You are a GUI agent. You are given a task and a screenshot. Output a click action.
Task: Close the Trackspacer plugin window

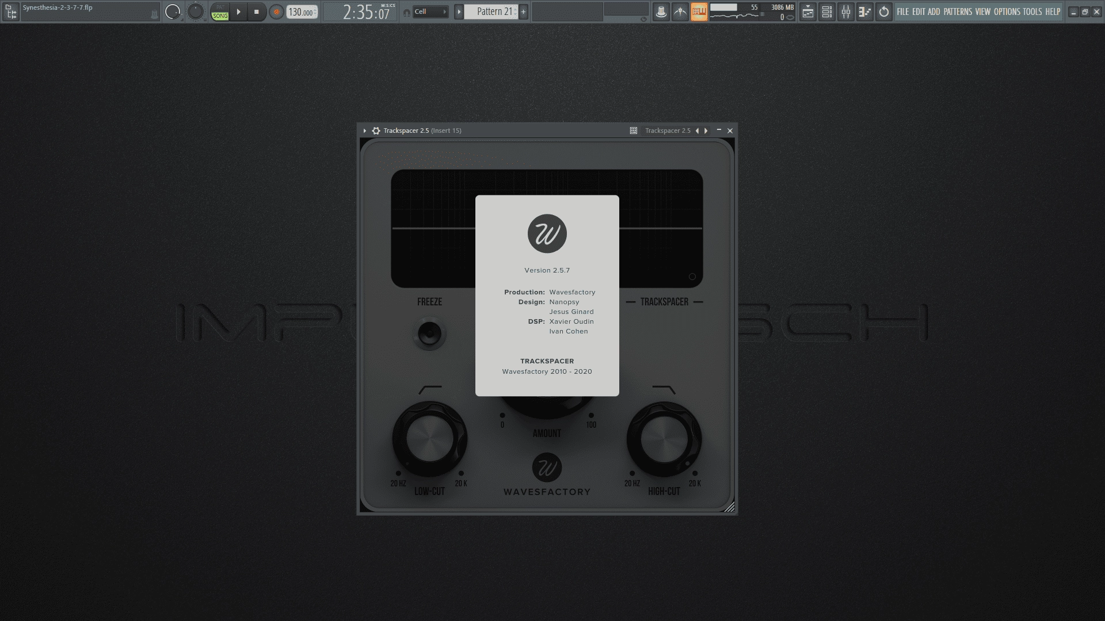point(730,131)
